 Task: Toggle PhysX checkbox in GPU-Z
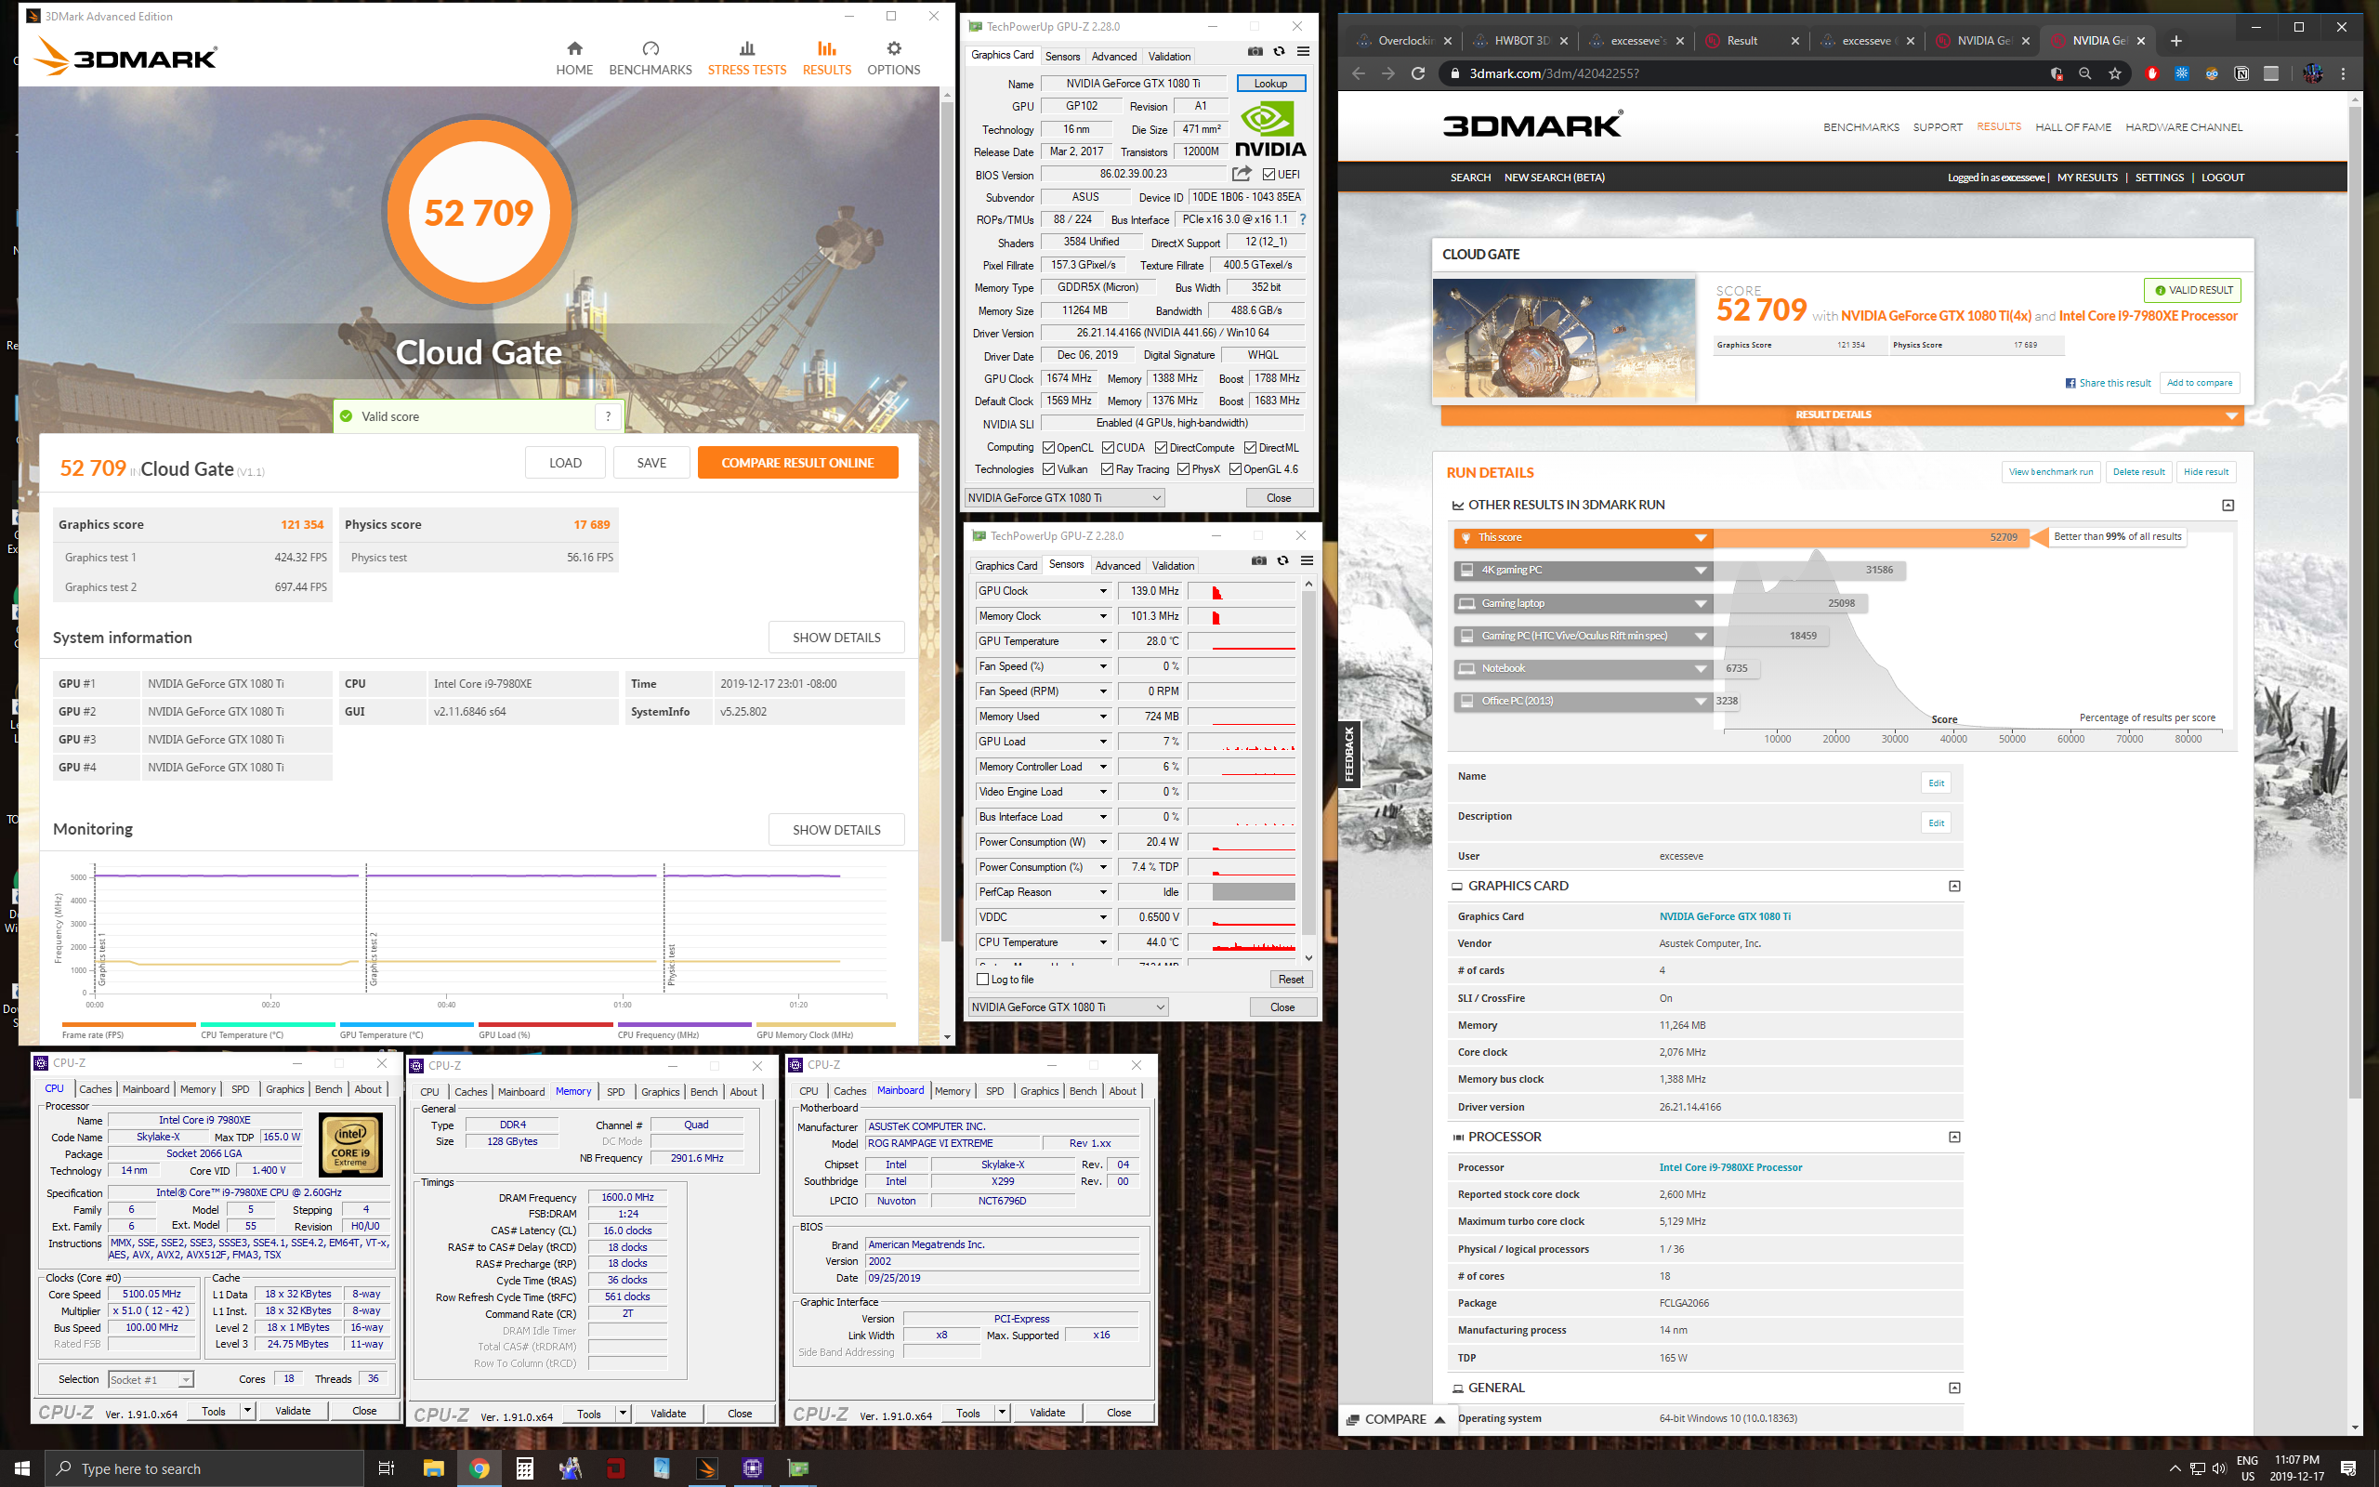tap(1184, 469)
